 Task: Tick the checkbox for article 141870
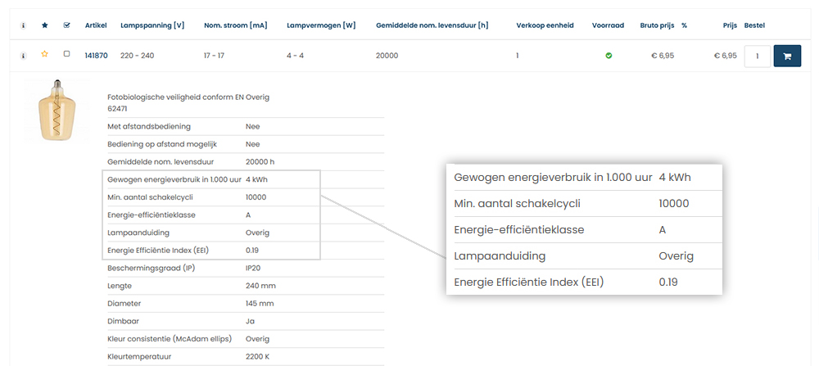[x=67, y=55]
